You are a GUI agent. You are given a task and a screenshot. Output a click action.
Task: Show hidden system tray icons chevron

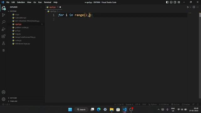[158, 110]
